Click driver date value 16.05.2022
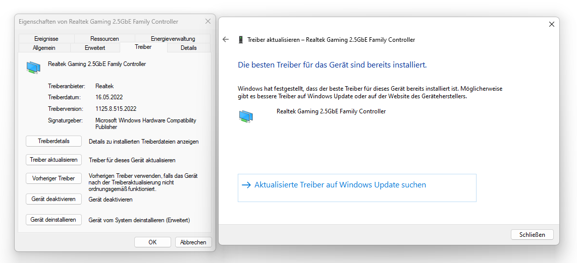Viewport: 577px width, 263px height. pyautogui.click(x=109, y=97)
